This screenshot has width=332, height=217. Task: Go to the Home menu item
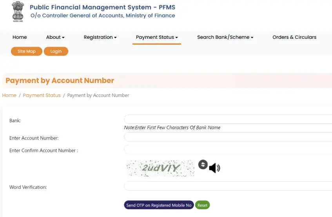point(20,37)
